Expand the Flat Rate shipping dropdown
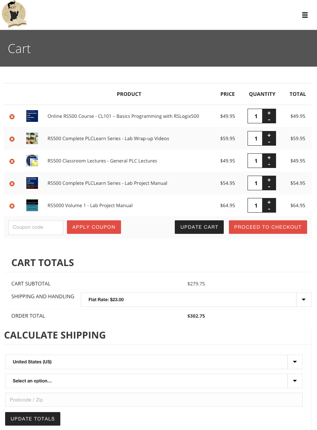317x430 pixels. pos(303,300)
